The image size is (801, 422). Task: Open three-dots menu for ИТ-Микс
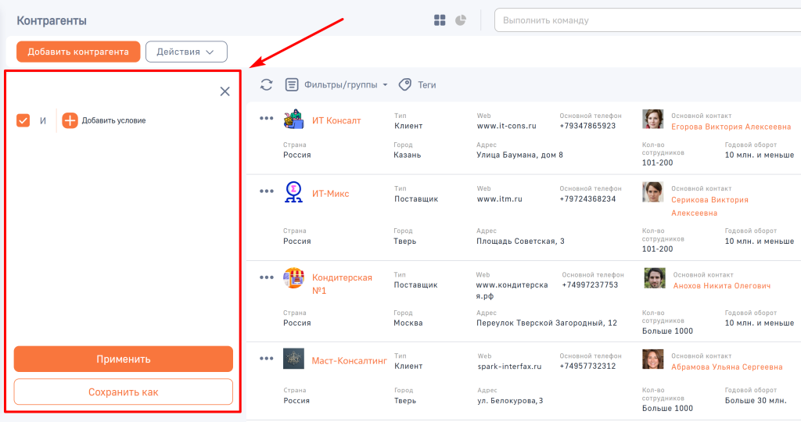(267, 191)
